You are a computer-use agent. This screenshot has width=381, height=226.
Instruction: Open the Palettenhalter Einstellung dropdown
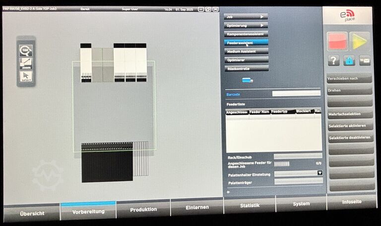point(319,173)
